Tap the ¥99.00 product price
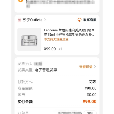This screenshot has height=114, width=114. coord(50,49)
